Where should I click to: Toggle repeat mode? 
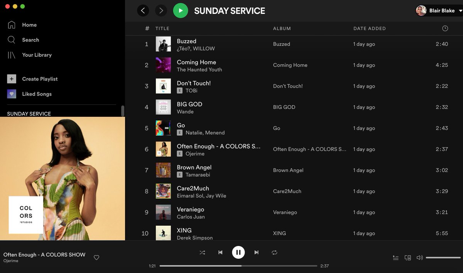pos(274,253)
